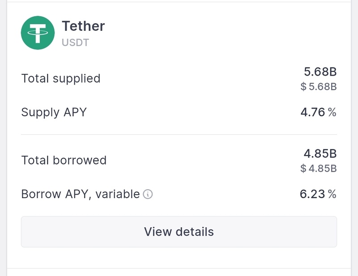Screen dimensions: 358x276
Task: Select the 4.85B total borrowed amount
Action: (x=320, y=154)
